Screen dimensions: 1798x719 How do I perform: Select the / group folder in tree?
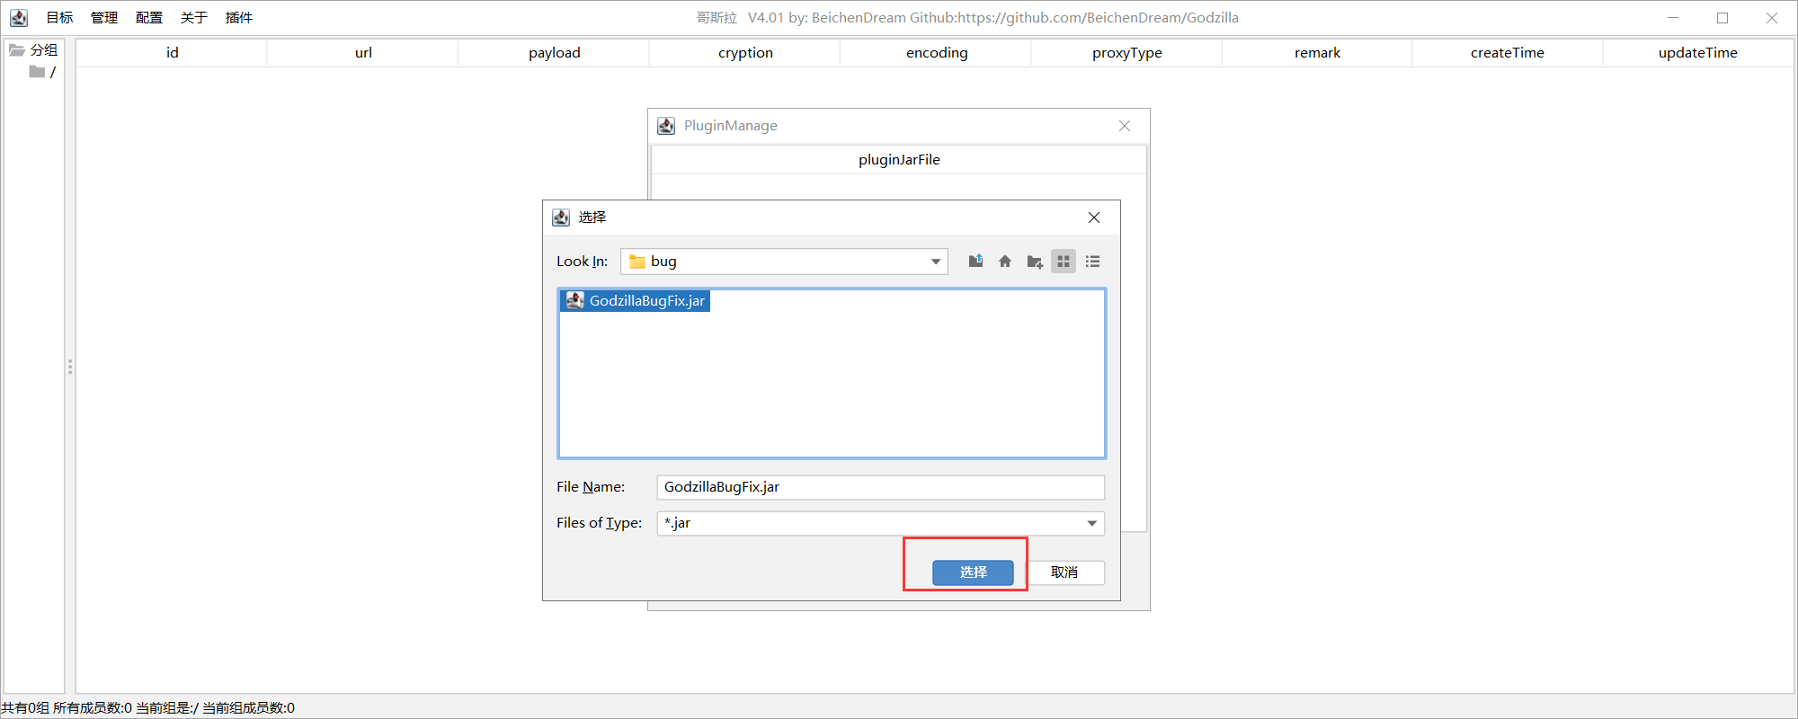coord(43,72)
